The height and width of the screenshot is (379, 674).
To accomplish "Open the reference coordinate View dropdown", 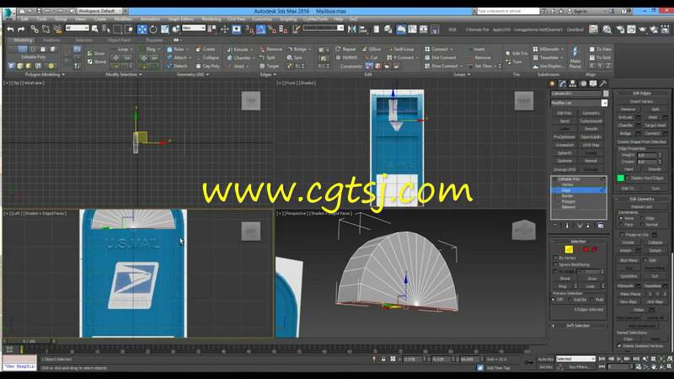I will point(194,28).
